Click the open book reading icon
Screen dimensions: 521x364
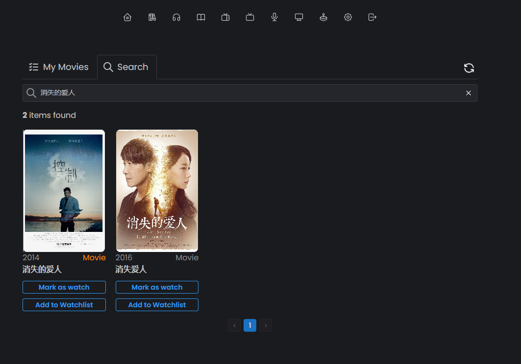(201, 18)
